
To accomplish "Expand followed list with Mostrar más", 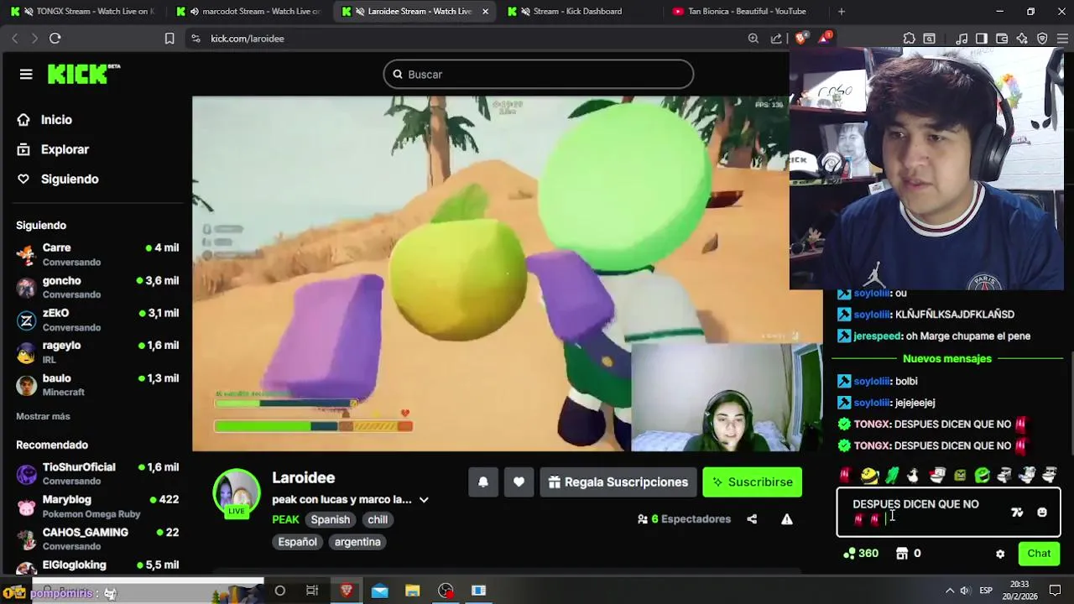I will tap(43, 416).
